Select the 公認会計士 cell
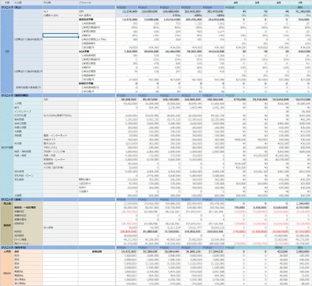Image resolution: width=312 pixels, height=286 pixels. [x=97, y=183]
